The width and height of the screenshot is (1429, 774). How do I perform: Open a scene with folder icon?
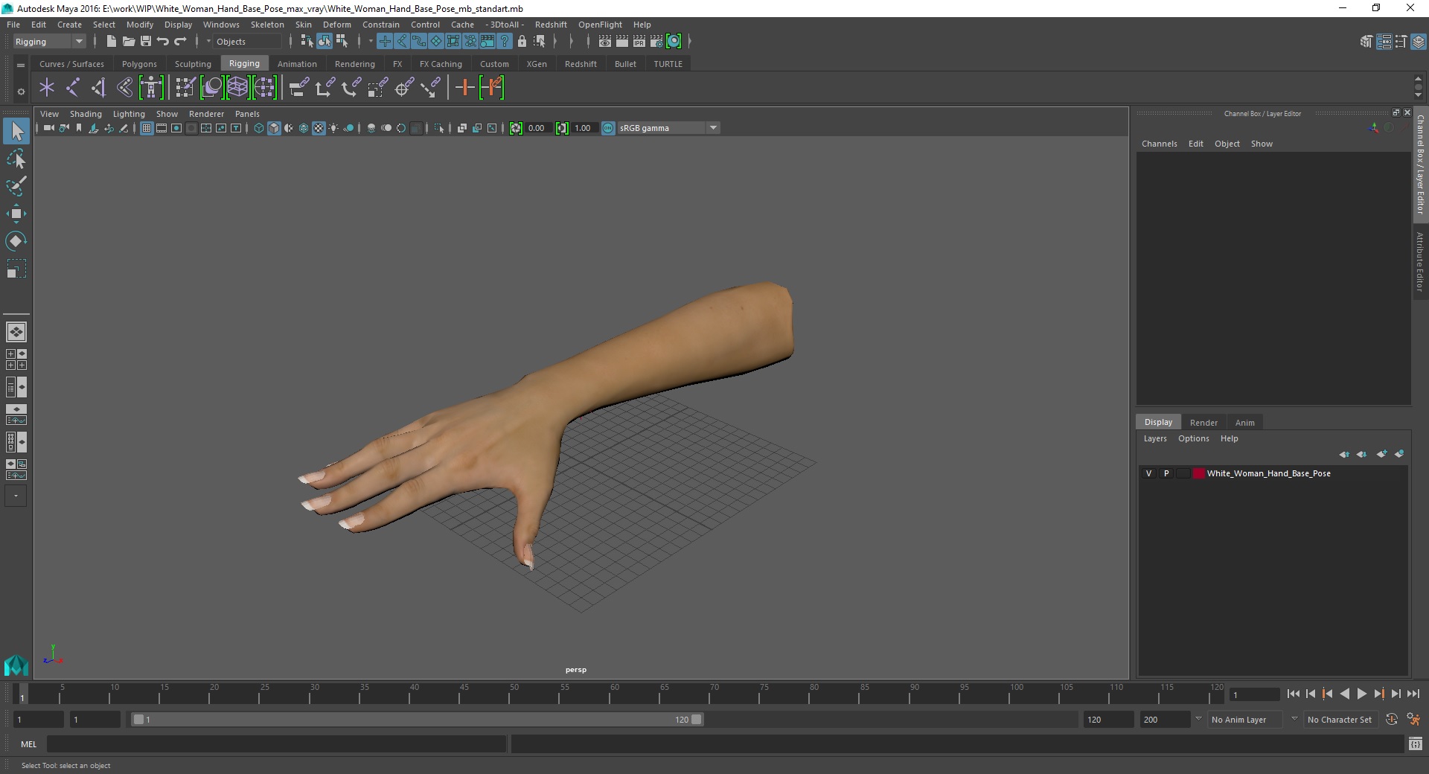click(x=128, y=42)
